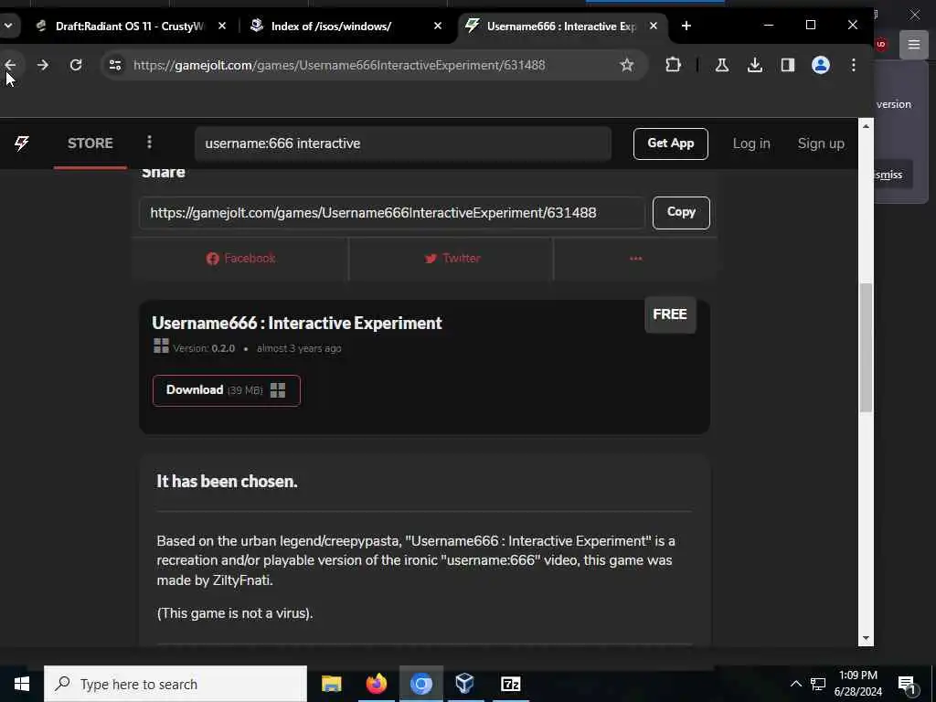Viewport: 936px width, 702px height.
Task: Close the Draft:Radiant OS 11 tab
Action: tap(222, 27)
